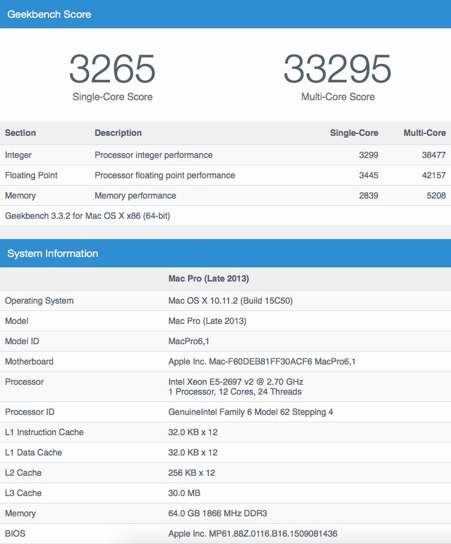Select the Mac-F60DEB81FF30ACF6 motherboard value
451x544 pixels.
click(262, 361)
